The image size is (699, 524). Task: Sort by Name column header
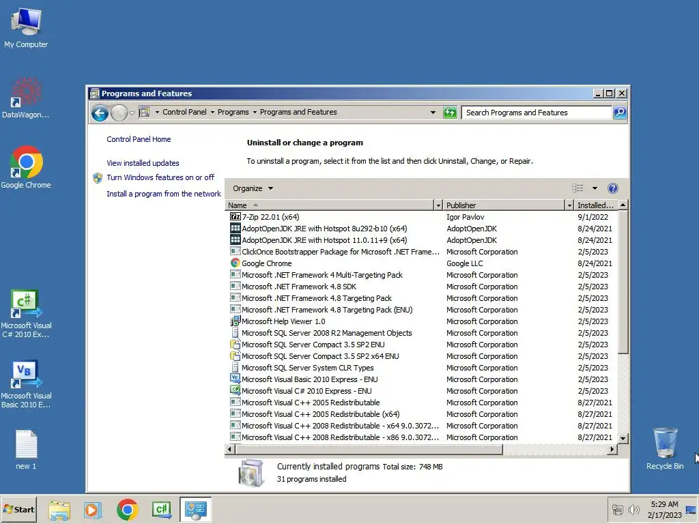(x=330, y=205)
